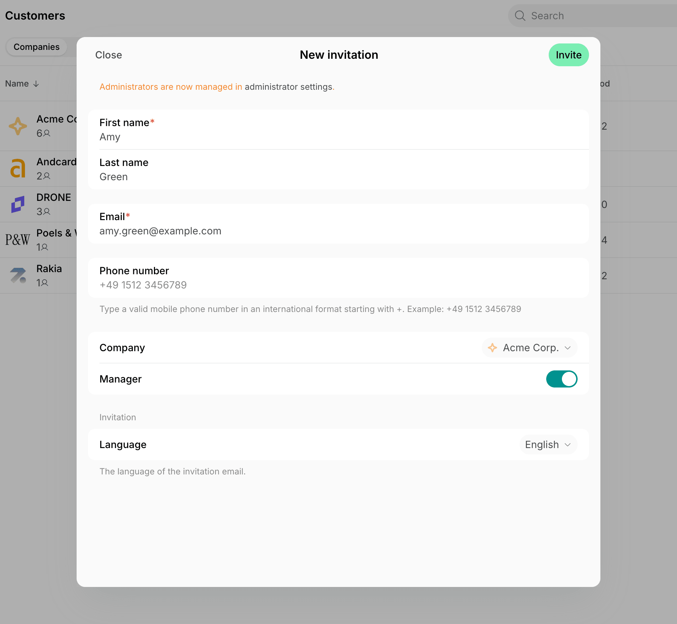Open the Company dropdown showing Acme Corp.
This screenshot has width=677, height=624.
click(529, 348)
